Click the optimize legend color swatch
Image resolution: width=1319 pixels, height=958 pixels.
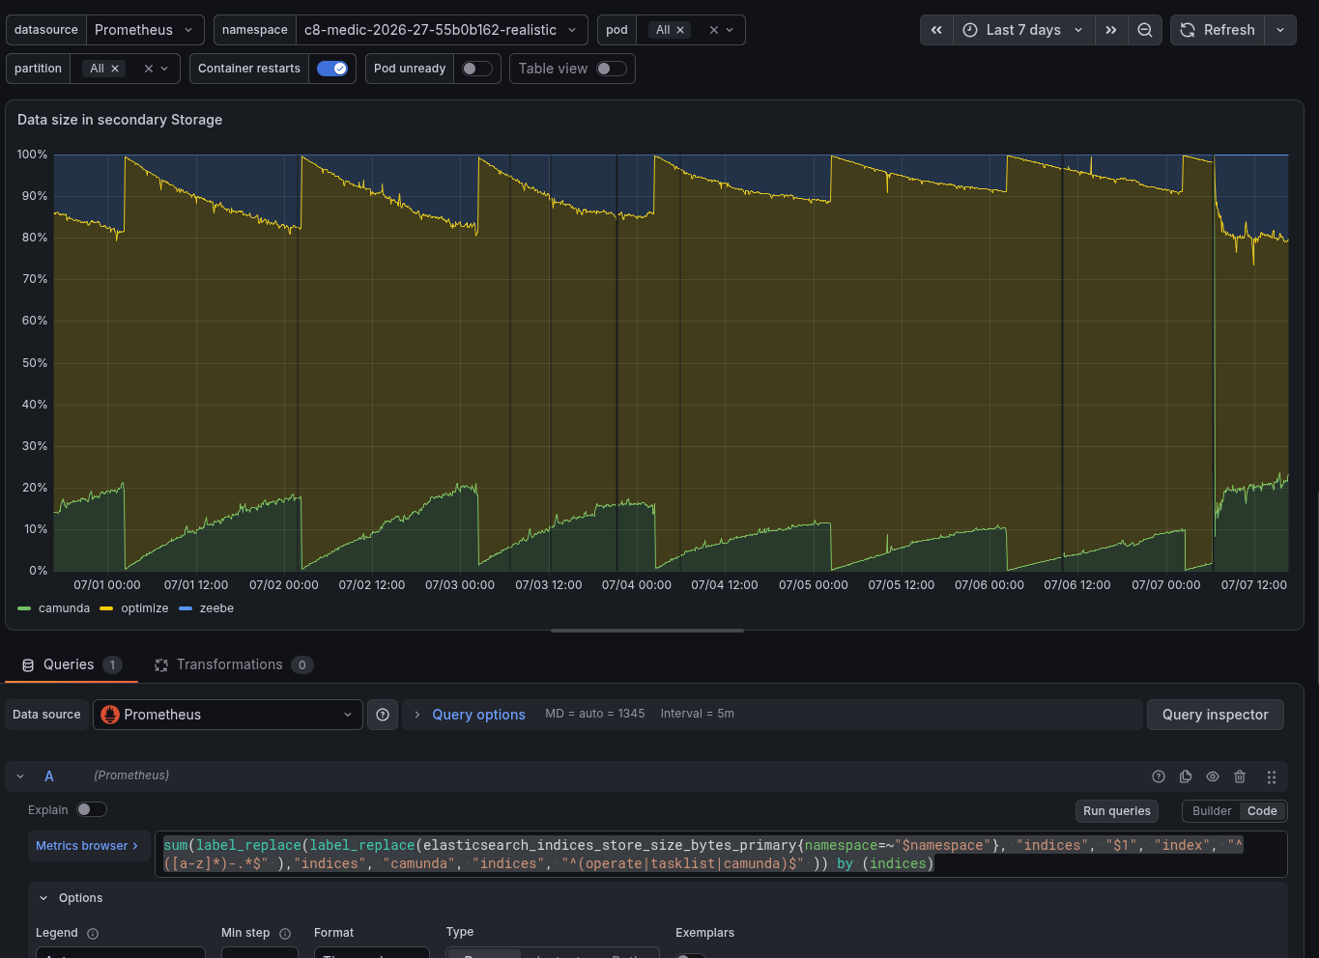(x=106, y=608)
